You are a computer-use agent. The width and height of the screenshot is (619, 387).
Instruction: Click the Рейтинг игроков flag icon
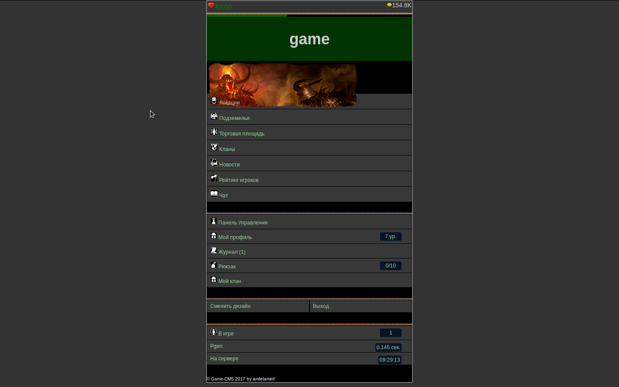[214, 178]
